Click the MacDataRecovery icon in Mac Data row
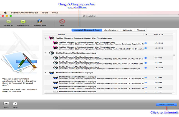Viewport: 179px width, 117px height. pos(56,63)
